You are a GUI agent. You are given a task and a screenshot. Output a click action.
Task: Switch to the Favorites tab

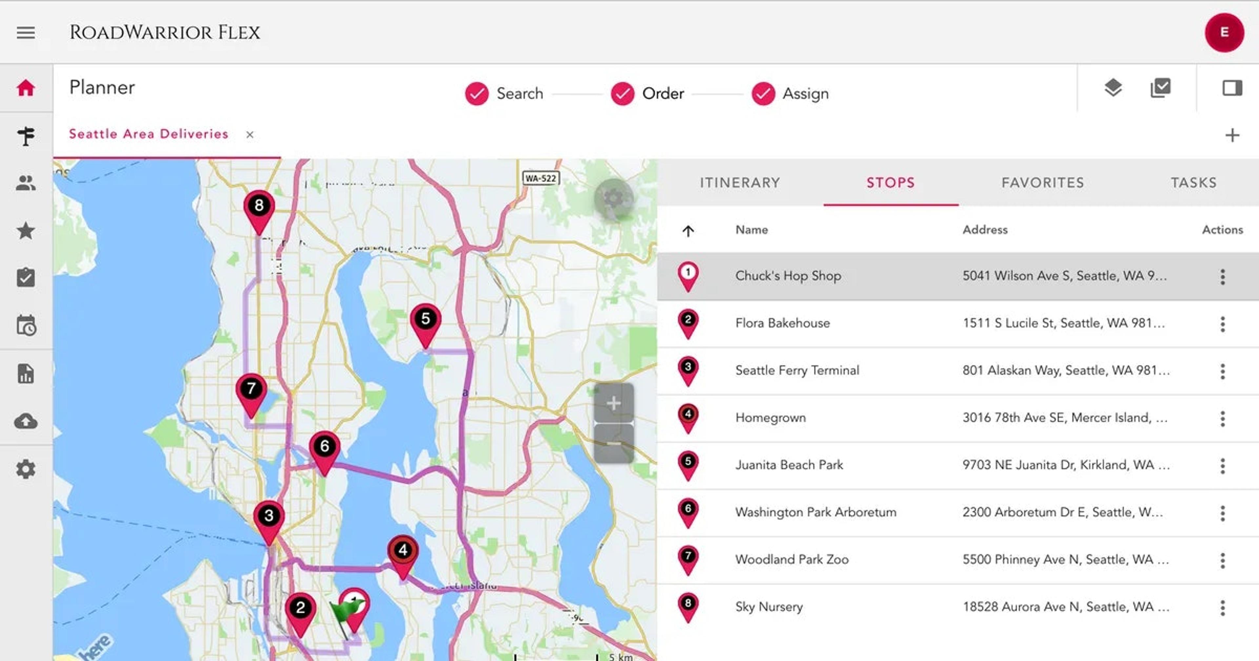1043,182
